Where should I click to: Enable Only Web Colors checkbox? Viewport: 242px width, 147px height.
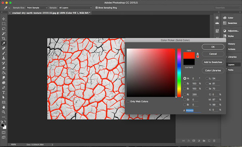point(128,101)
